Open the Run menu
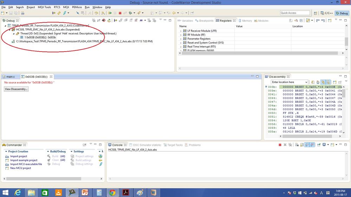 (x=87, y=7)
